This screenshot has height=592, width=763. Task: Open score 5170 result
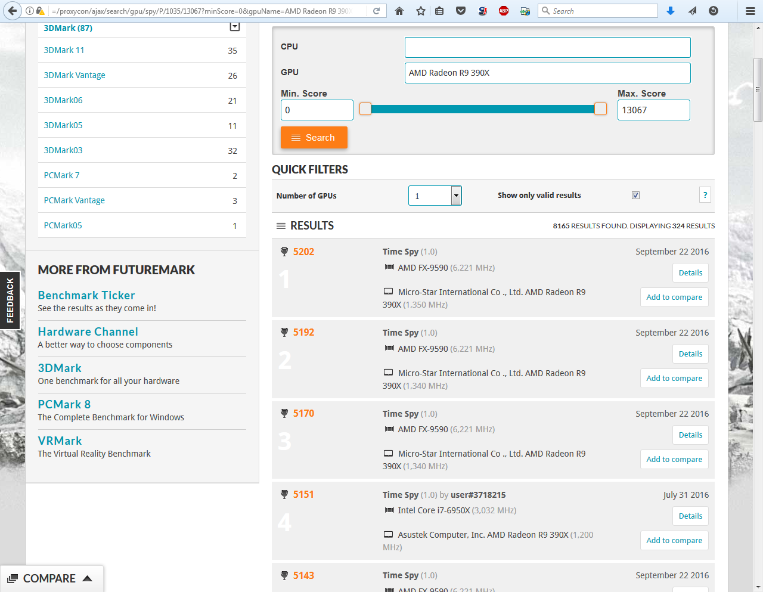coord(303,414)
